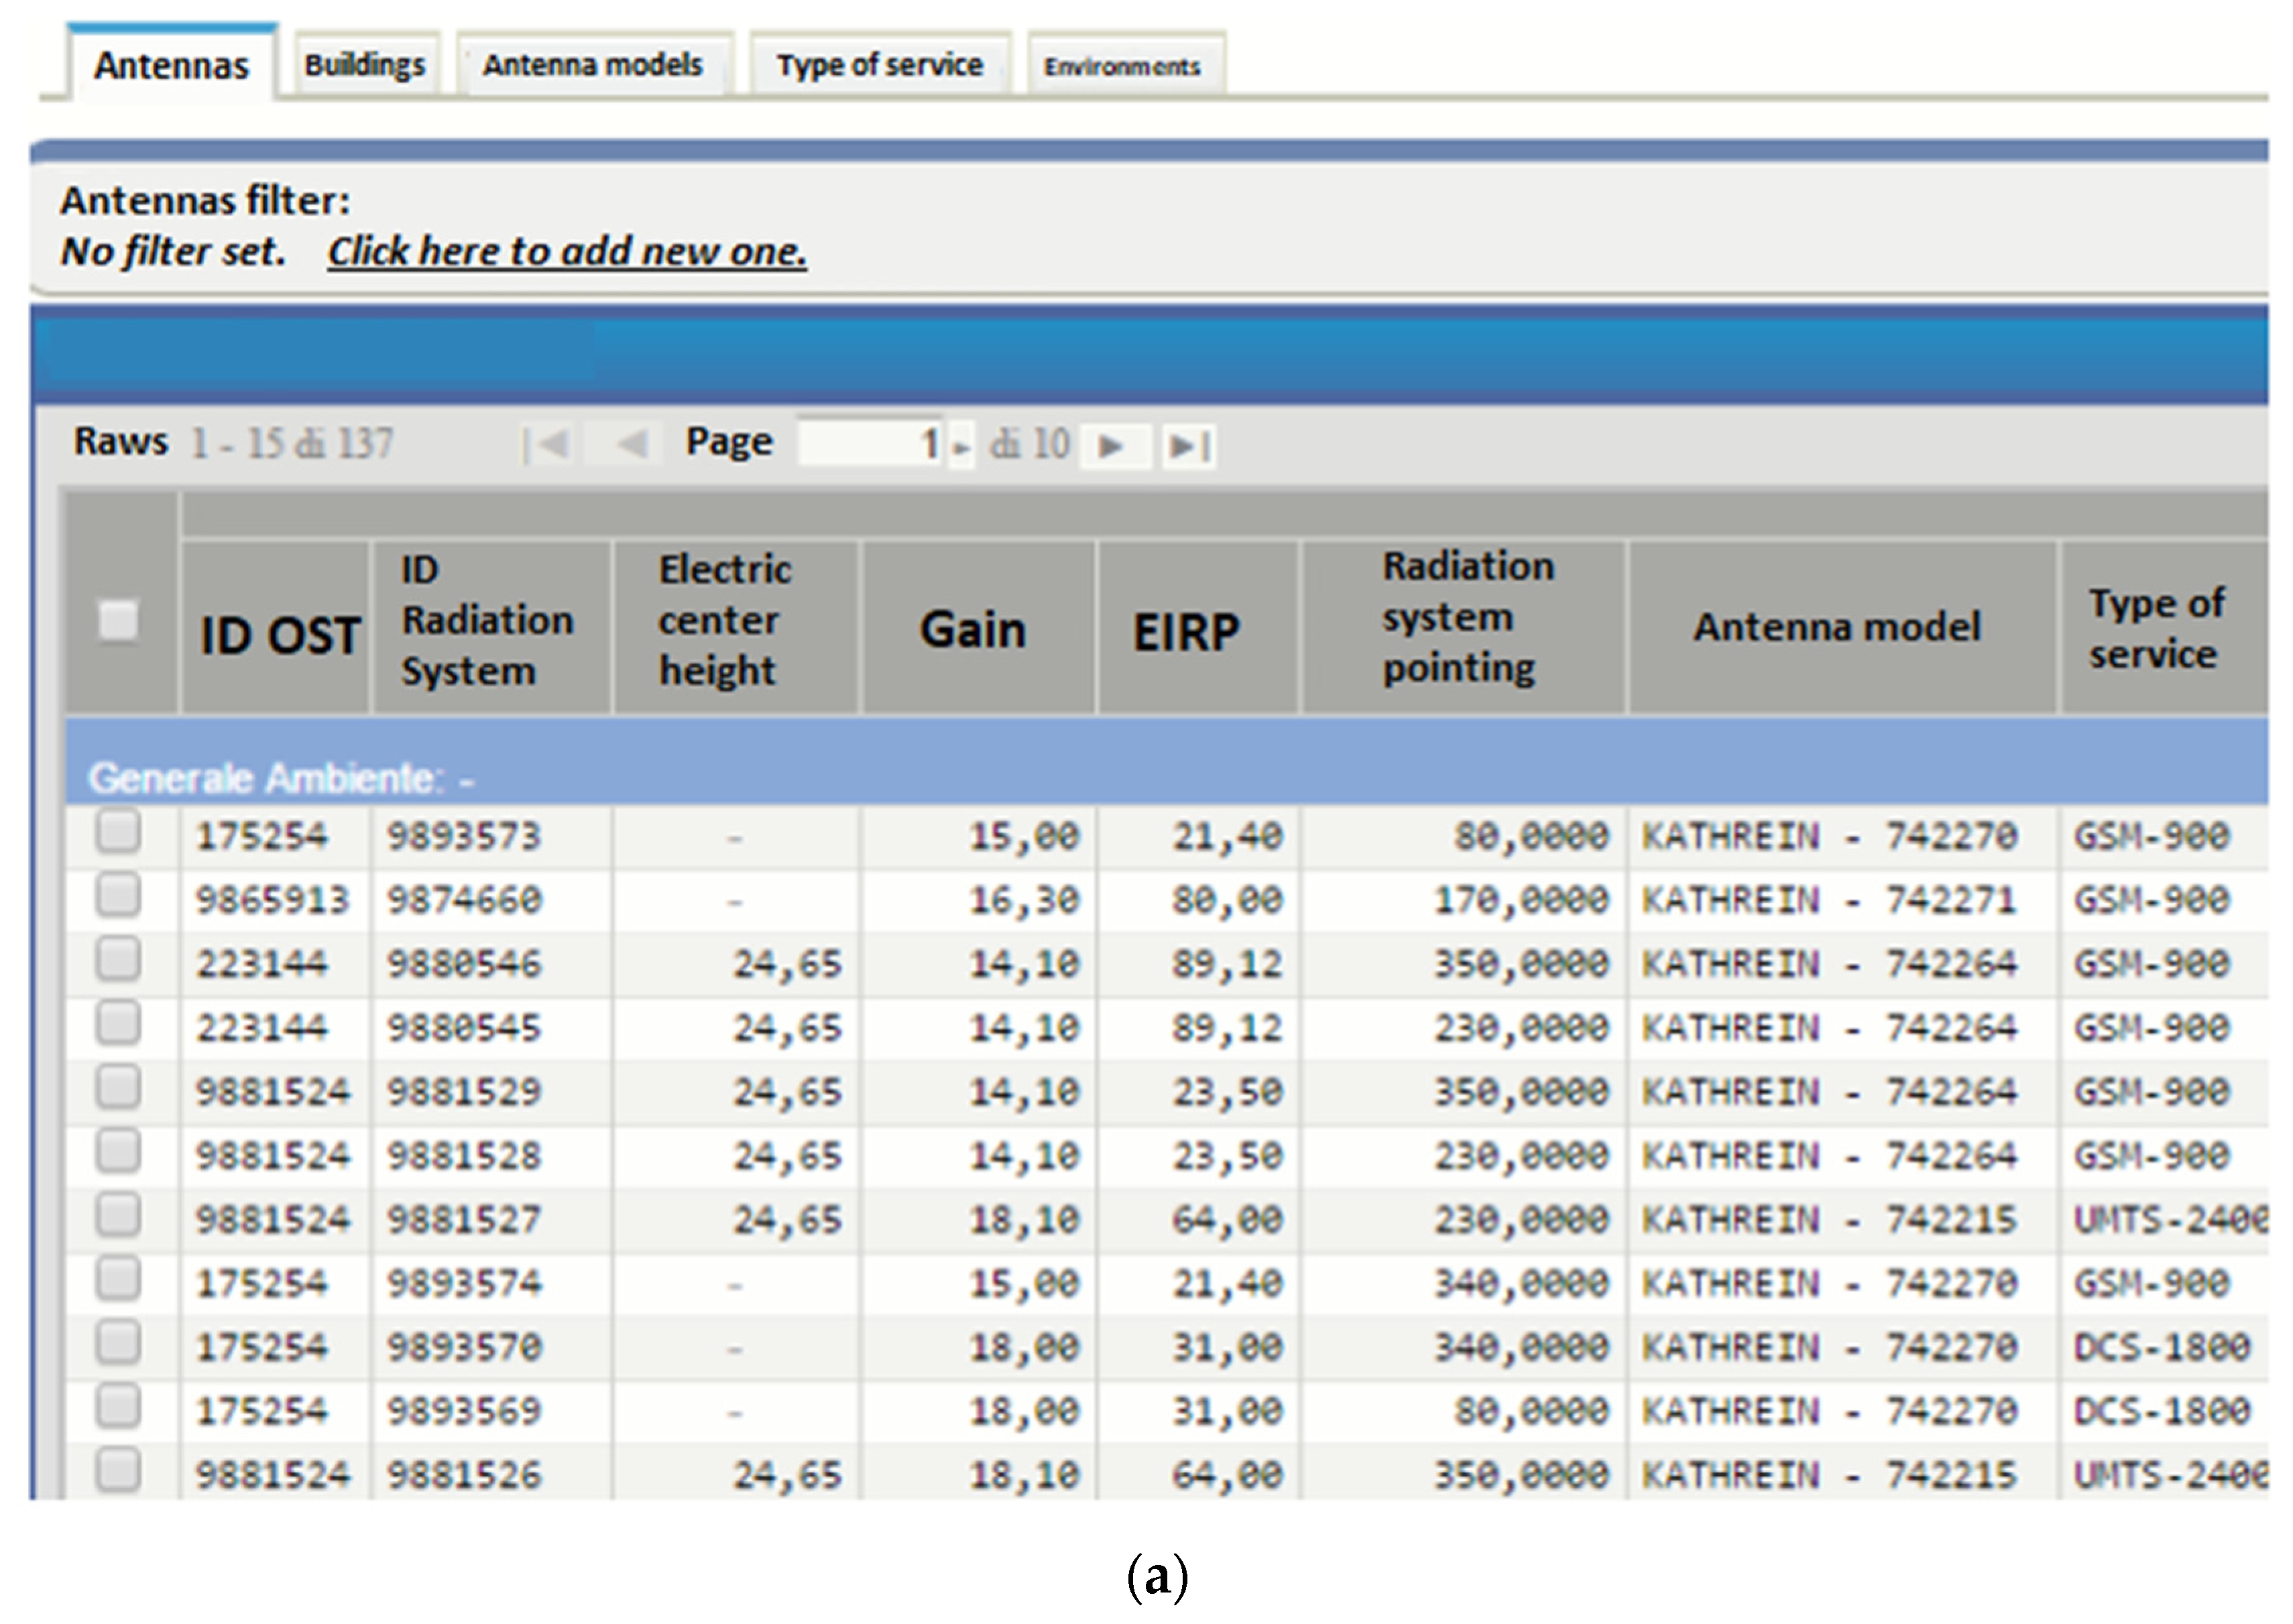Sort by the ID OST column header
The width and height of the screenshot is (2293, 1624).
click(x=279, y=635)
